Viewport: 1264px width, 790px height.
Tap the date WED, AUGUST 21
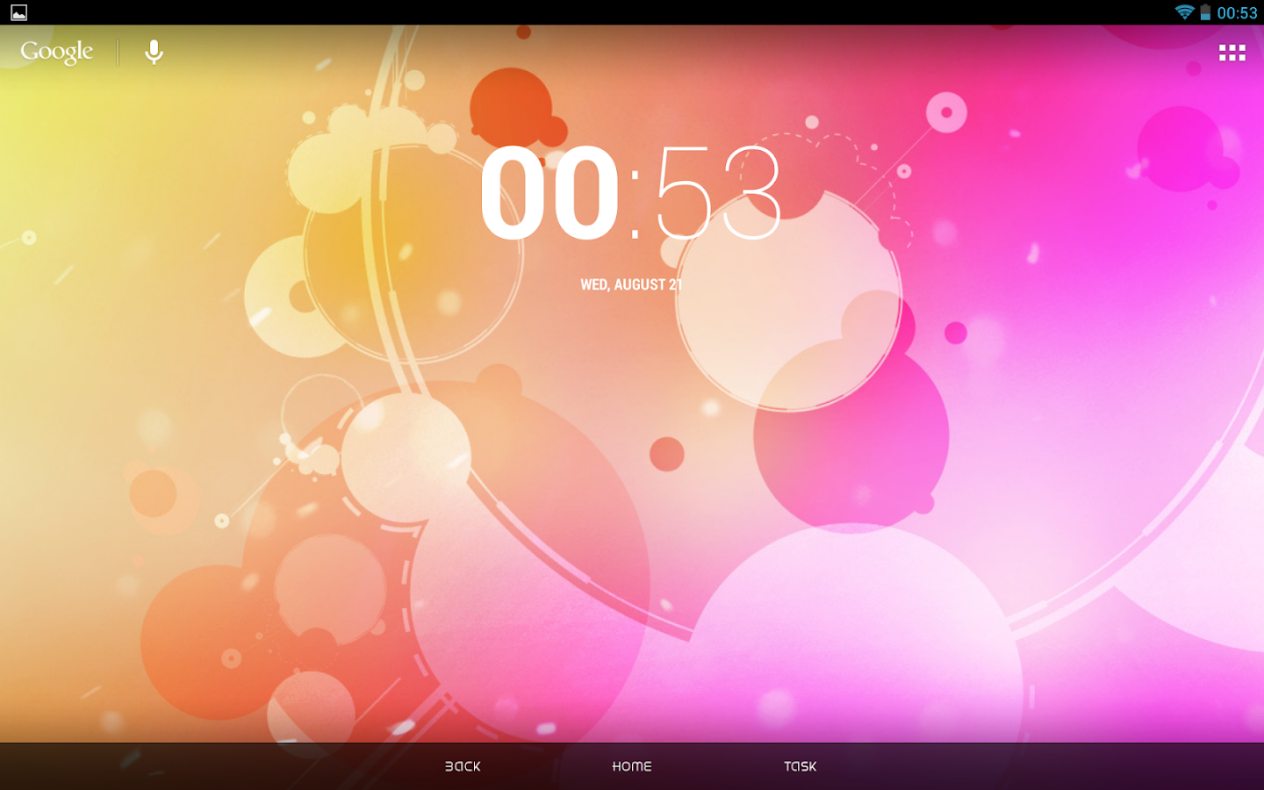631,284
